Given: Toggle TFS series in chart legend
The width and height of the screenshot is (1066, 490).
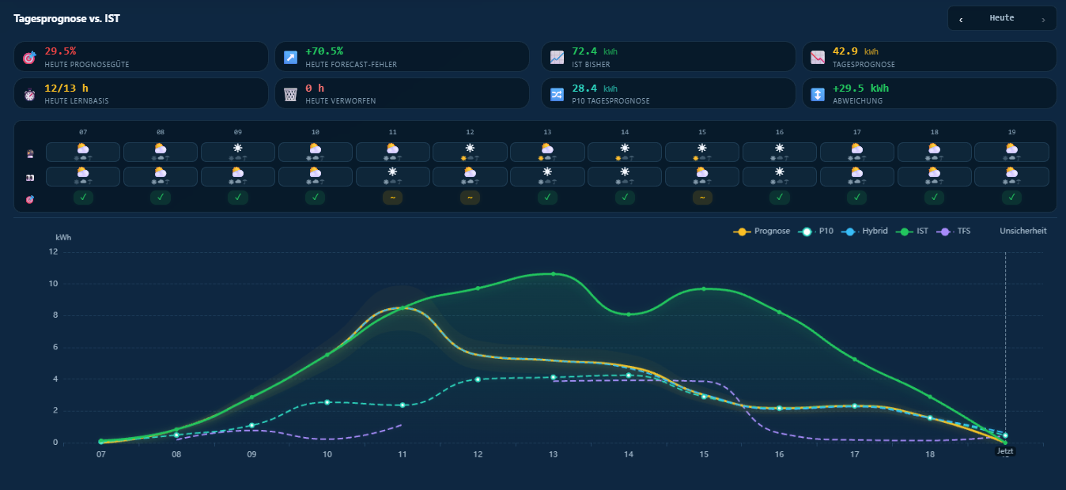Looking at the screenshot, I should click(x=954, y=231).
